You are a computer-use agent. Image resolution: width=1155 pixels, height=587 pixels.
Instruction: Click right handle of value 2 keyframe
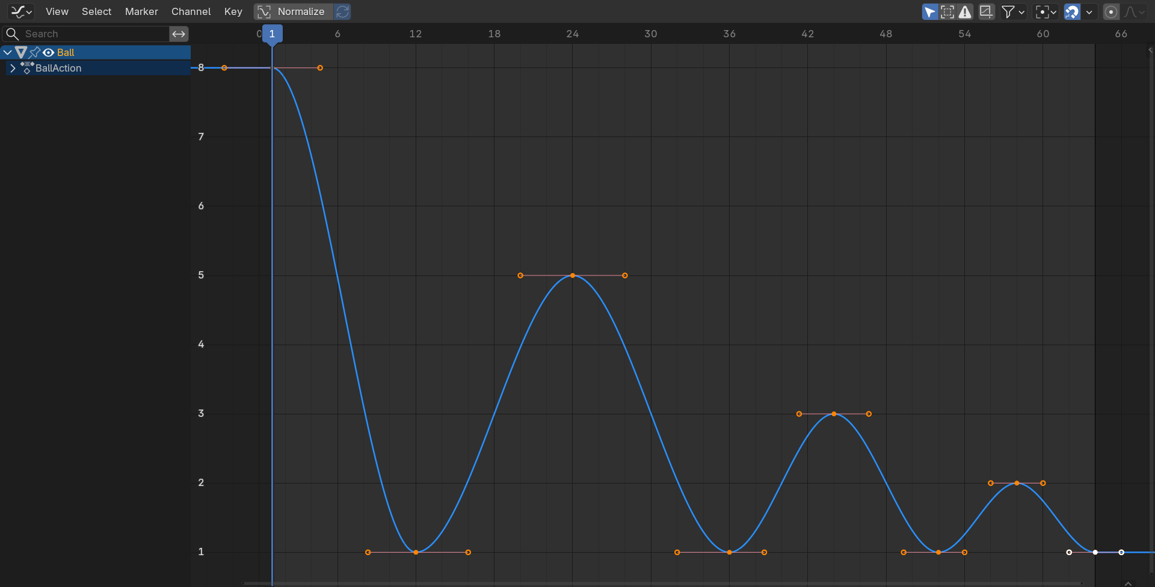[x=1043, y=483]
